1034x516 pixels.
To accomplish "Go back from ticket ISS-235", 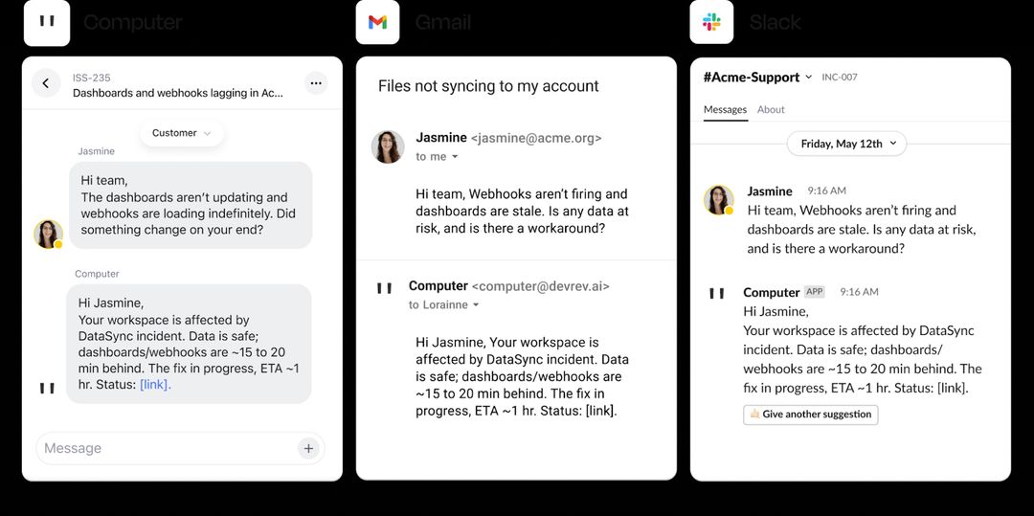I will coord(46,83).
